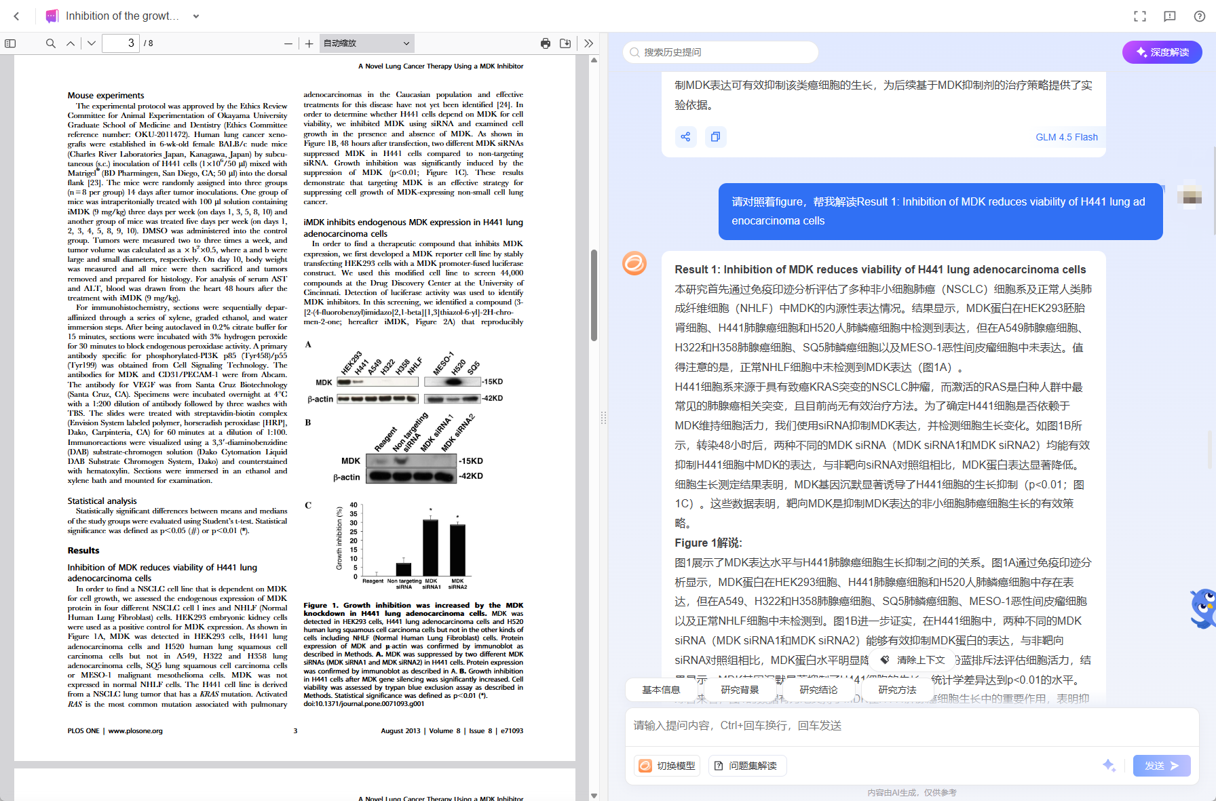Print the PDF document
This screenshot has height=801, width=1216.
pos(546,43)
